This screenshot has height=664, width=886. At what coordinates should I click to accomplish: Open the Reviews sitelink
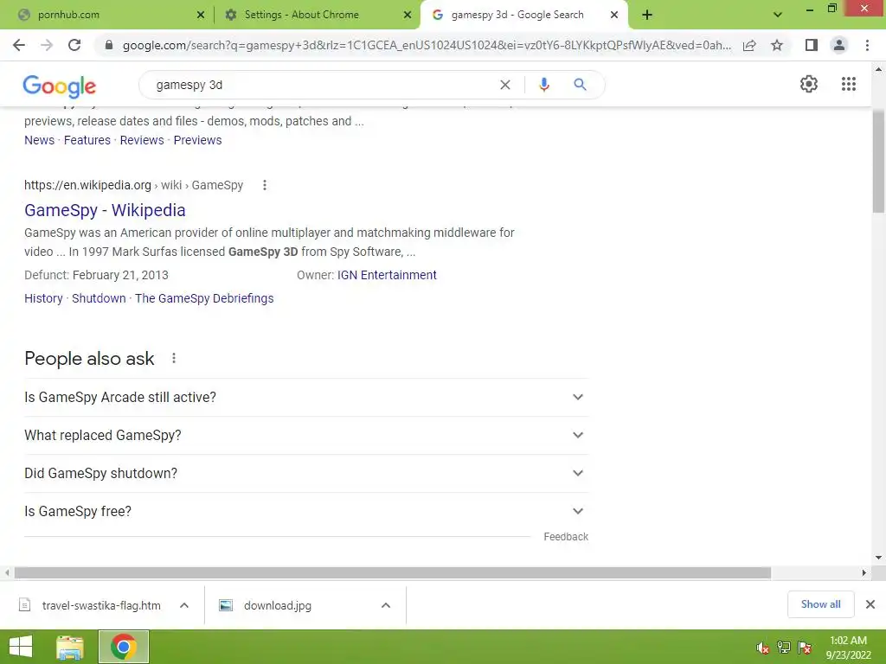142,140
